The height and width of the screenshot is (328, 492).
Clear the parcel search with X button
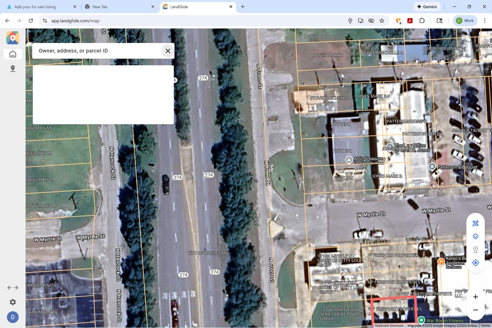pos(167,51)
